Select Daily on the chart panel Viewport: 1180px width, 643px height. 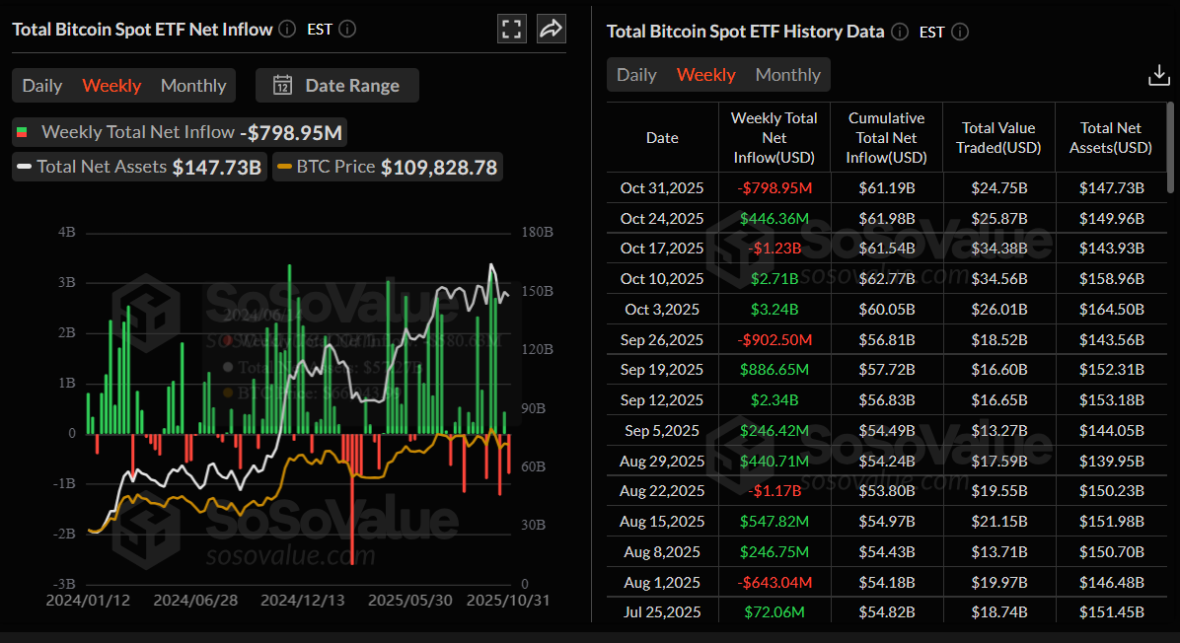click(41, 85)
